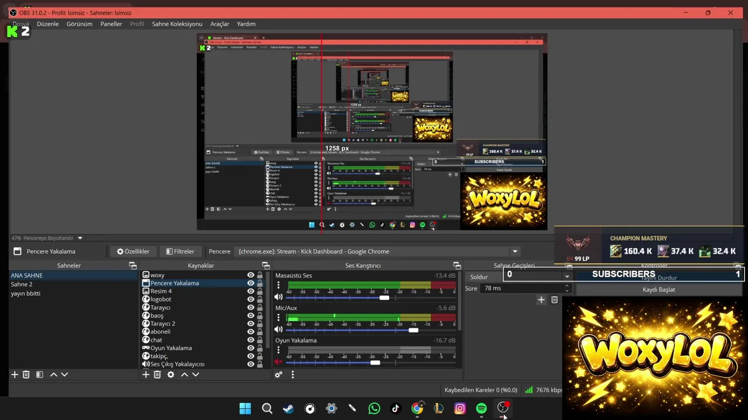Add a scene transition with plus icon
Screen dimensions: 748x420
pos(541,300)
